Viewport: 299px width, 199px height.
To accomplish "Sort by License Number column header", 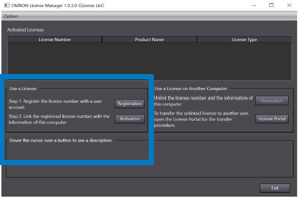I will 55,40.
